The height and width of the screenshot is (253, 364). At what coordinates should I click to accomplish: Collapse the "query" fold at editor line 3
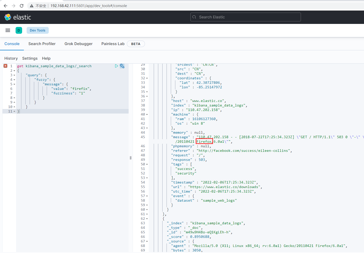coord(14,75)
